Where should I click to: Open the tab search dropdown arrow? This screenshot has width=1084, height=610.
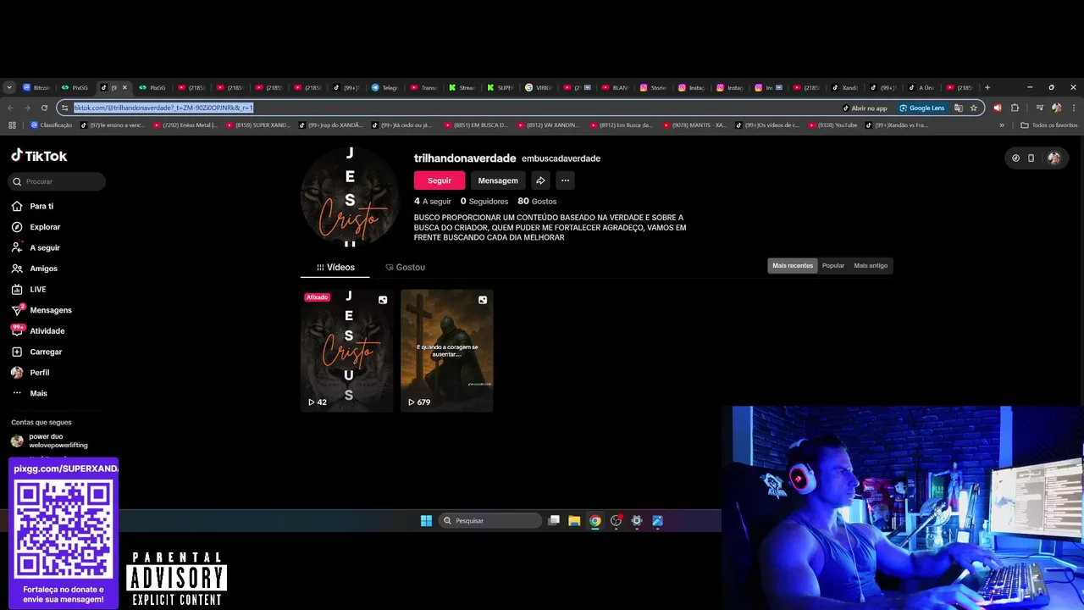click(9, 87)
